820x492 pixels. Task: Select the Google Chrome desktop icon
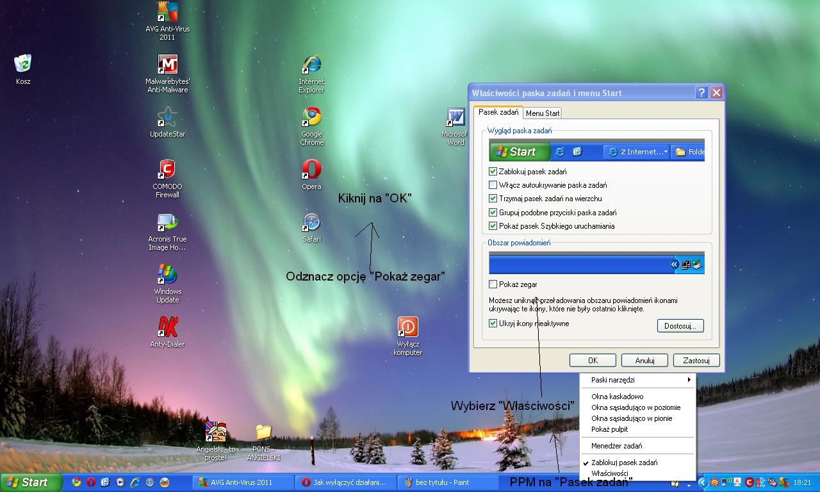coord(311,126)
